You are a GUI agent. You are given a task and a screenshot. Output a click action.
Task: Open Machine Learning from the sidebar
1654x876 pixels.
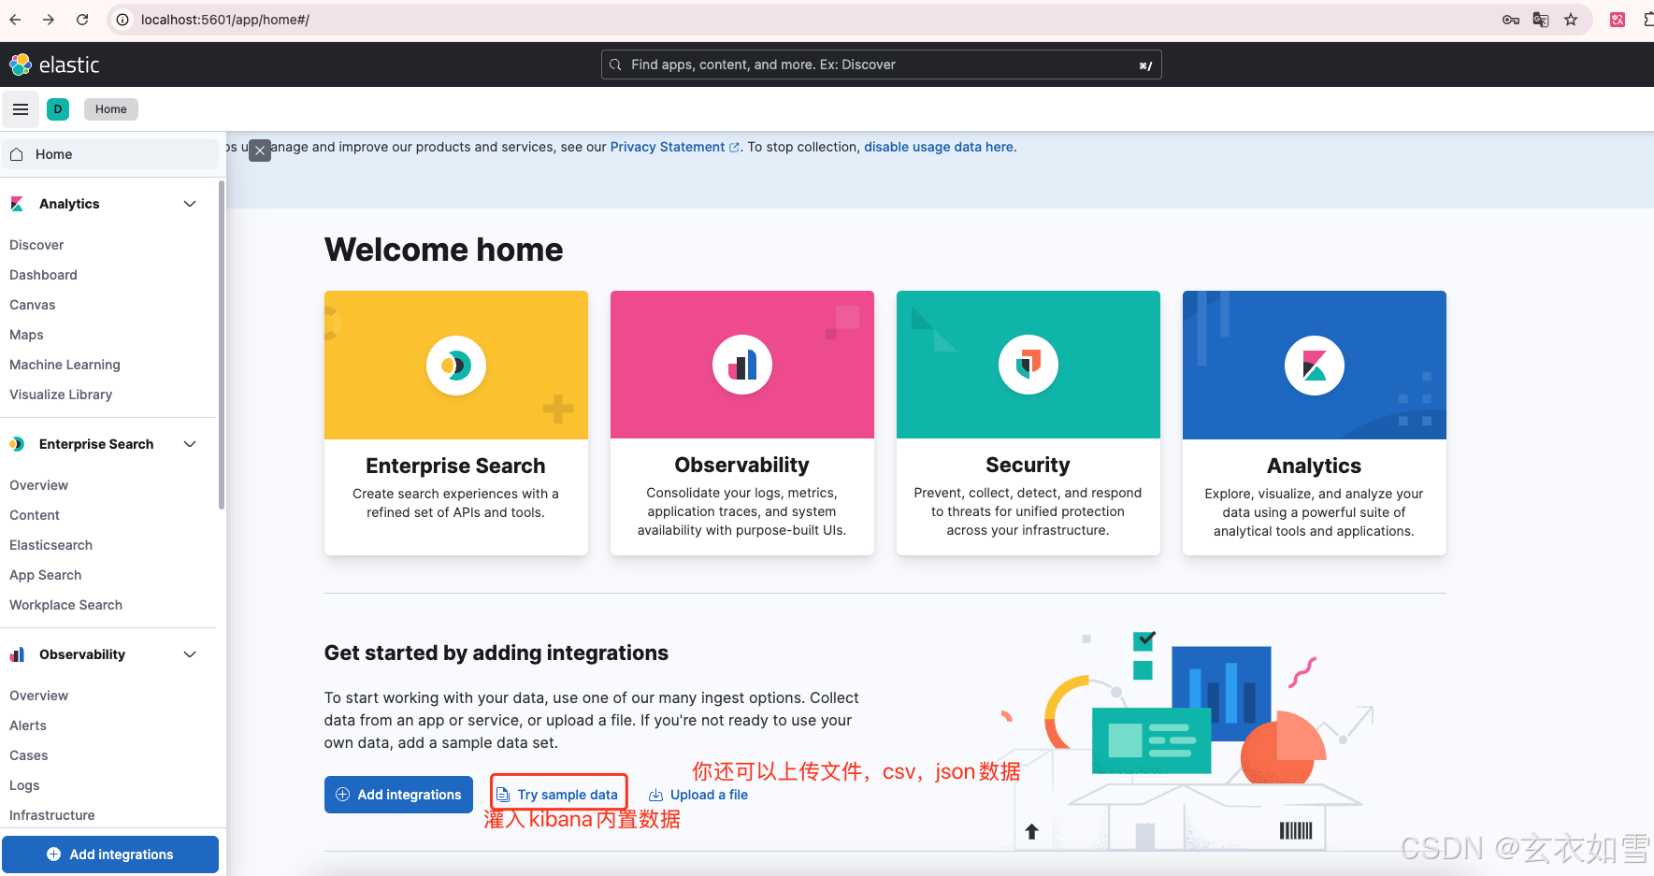pos(65,365)
